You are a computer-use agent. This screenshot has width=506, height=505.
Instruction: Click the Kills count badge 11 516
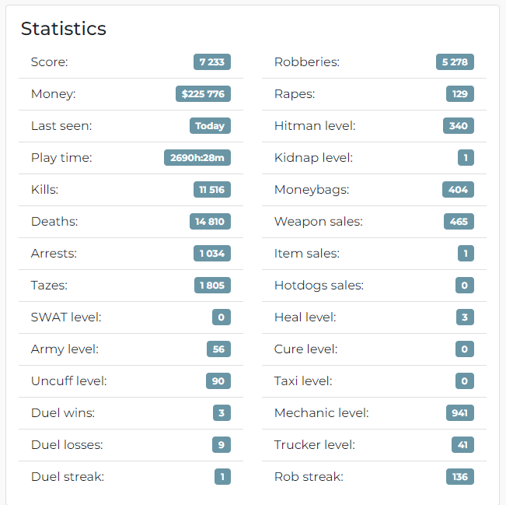tap(212, 189)
